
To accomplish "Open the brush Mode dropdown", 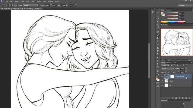I will tap(31, 5).
